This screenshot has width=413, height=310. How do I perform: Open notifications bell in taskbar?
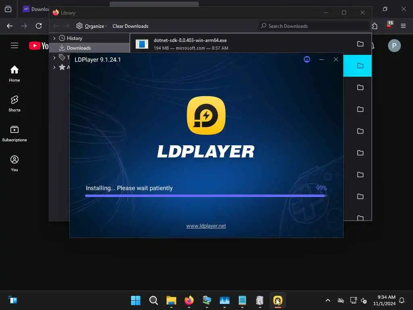402,300
